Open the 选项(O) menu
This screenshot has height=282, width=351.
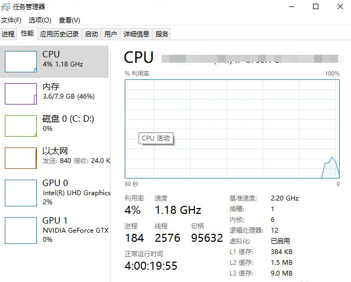click(40, 20)
